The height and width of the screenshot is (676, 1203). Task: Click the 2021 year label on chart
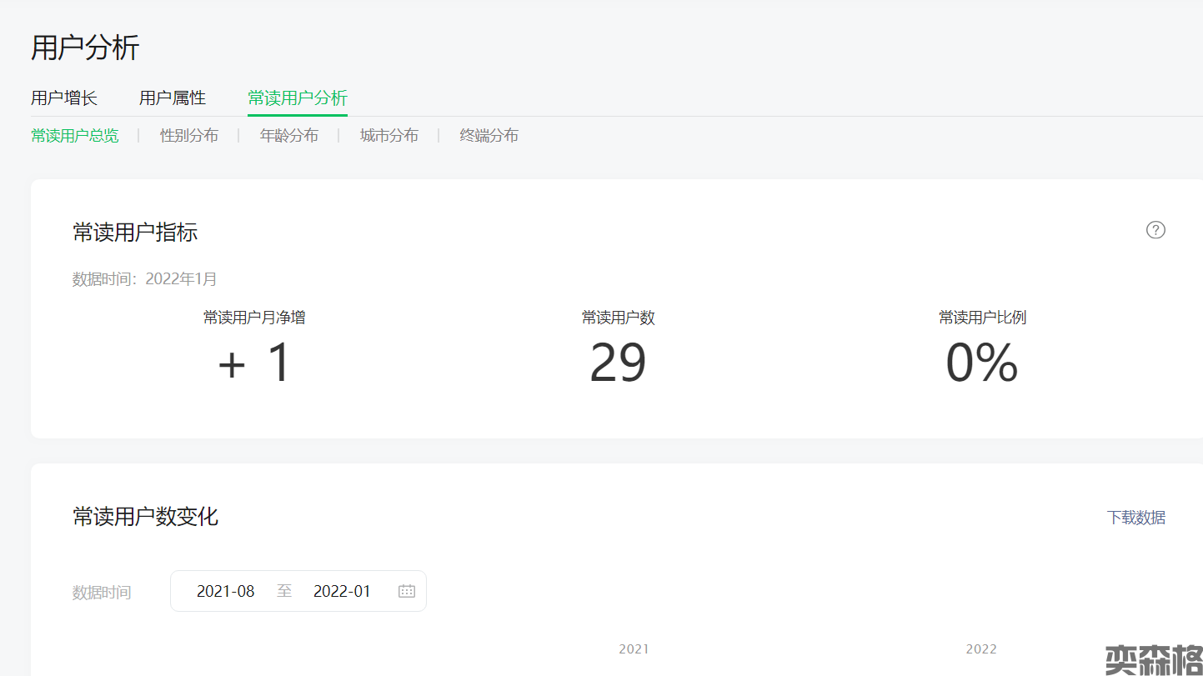(x=634, y=649)
